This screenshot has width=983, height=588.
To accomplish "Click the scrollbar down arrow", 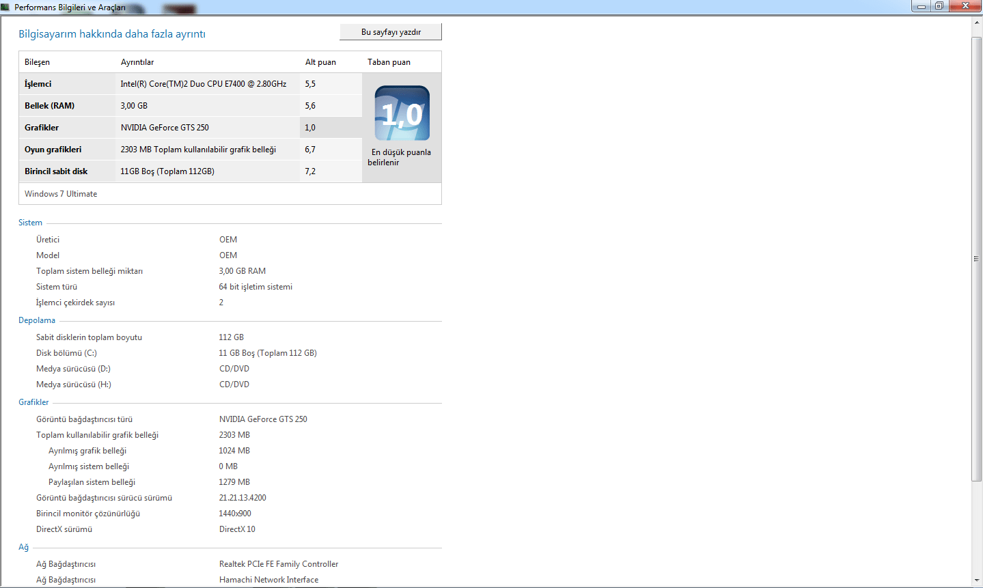I will (977, 581).
